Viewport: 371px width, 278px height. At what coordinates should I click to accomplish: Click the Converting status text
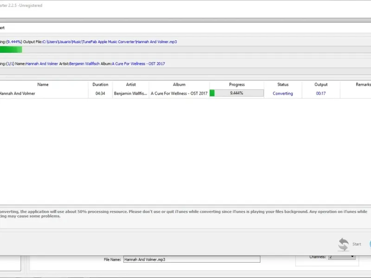click(283, 94)
